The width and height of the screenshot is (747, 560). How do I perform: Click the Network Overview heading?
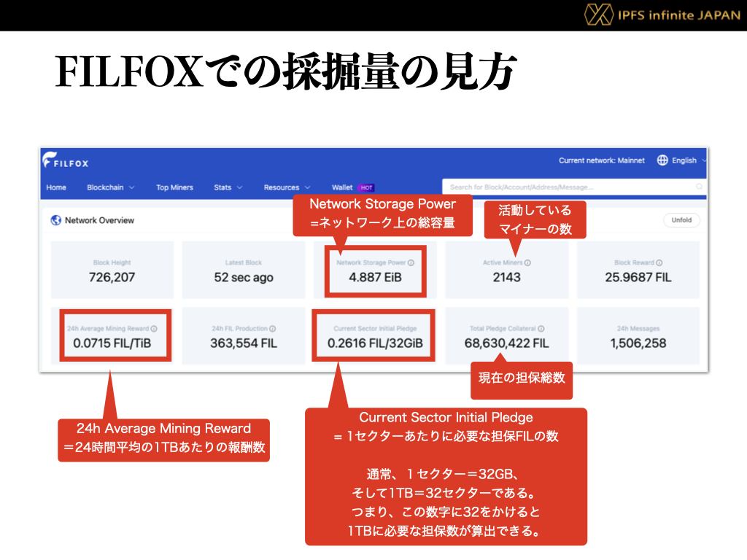coord(99,220)
